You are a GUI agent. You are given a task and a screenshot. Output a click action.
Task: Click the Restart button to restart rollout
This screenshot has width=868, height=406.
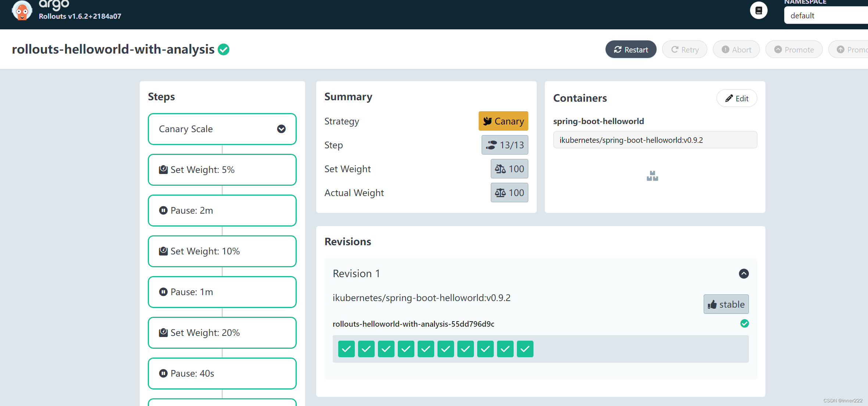[631, 49]
